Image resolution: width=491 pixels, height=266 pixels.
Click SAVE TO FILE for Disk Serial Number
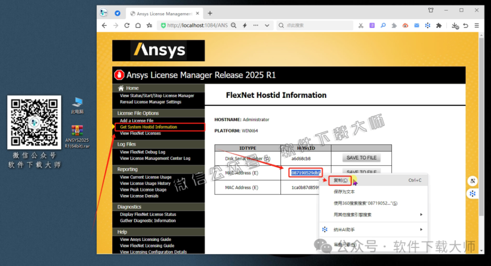(362, 158)
